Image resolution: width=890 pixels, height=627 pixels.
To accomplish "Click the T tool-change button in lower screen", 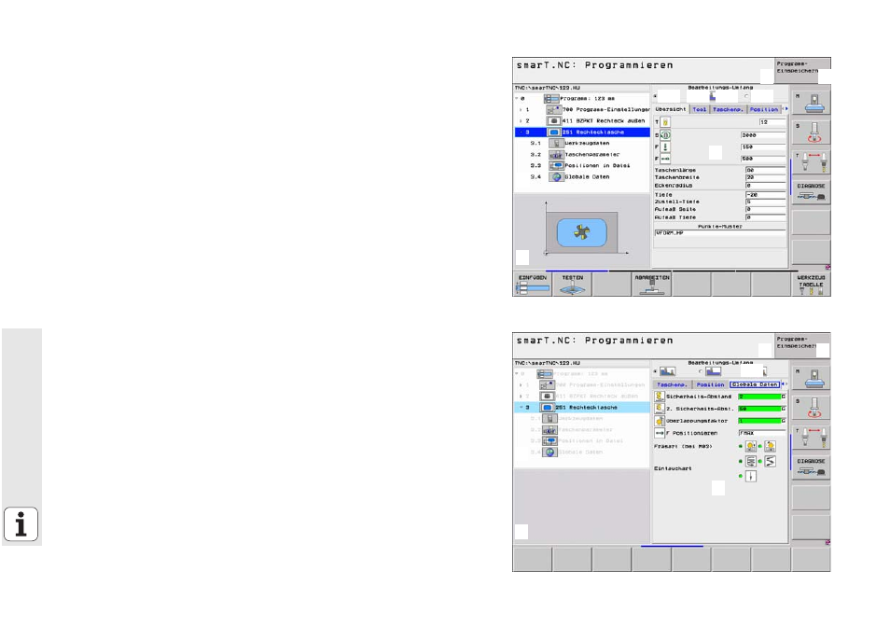I will [x=811, y=438].
